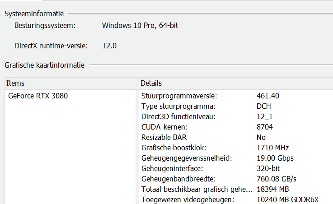The image size is (333, 204).
Task: Click the DirectX runtime-versie label
Action: coord(51,46)
